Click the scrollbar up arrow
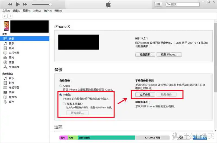 pyautogui.click(x=215, y=21)
